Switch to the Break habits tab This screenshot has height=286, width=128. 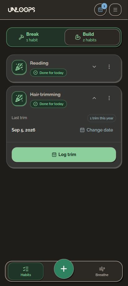36,37
